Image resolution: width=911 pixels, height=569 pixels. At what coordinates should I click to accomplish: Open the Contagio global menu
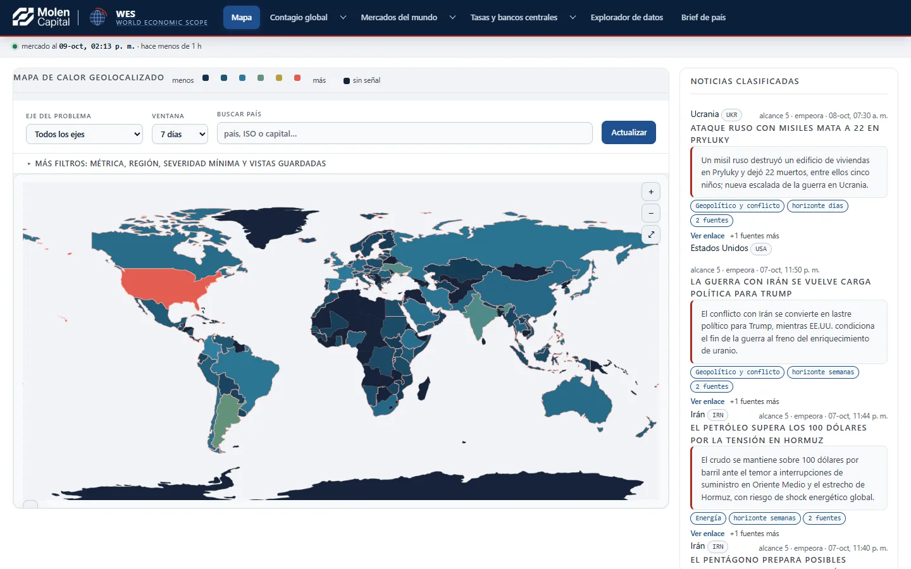click(299, 18)
